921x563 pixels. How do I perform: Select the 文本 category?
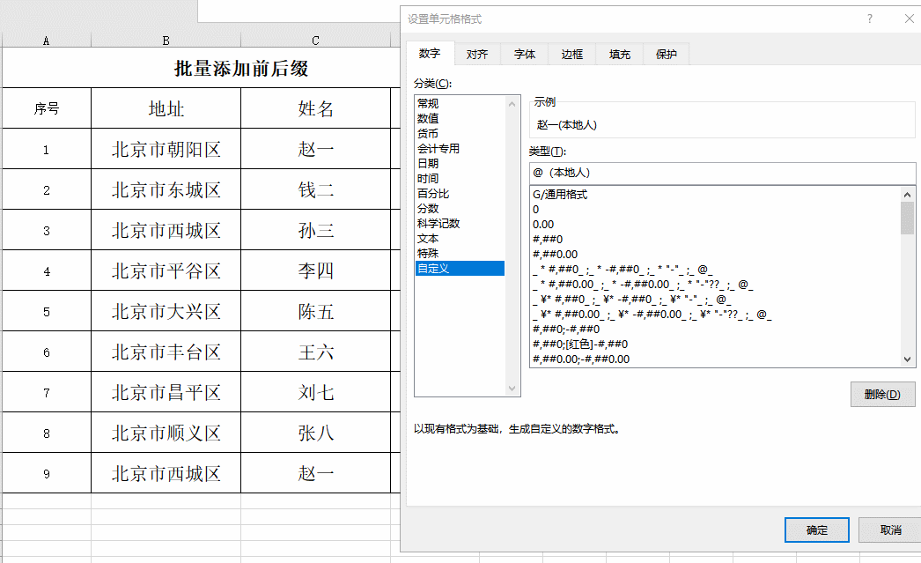460,238
